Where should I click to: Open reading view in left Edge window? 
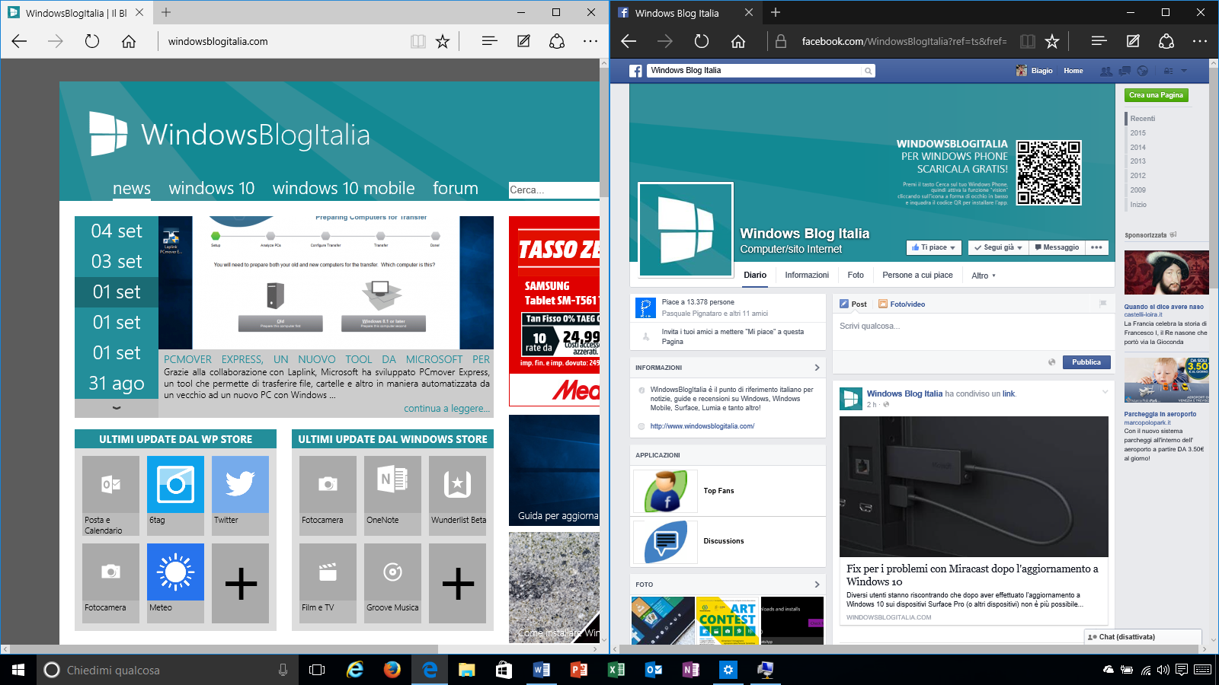[418, 41]
